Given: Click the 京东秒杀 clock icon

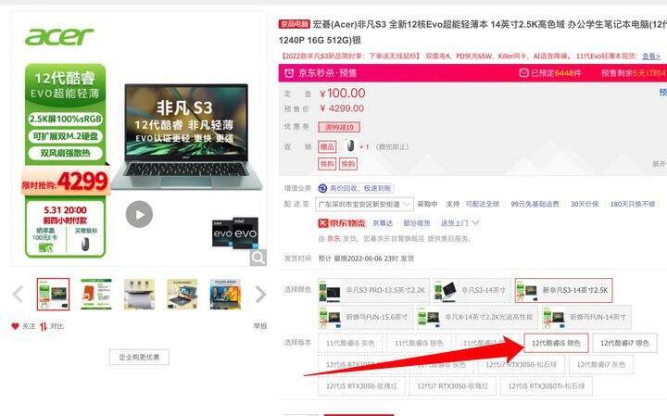Looking at the screenshot, I should coord(289,73).
